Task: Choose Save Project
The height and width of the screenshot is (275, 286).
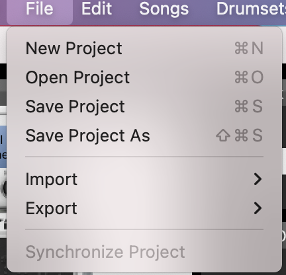Action: (x=144, y=106)
